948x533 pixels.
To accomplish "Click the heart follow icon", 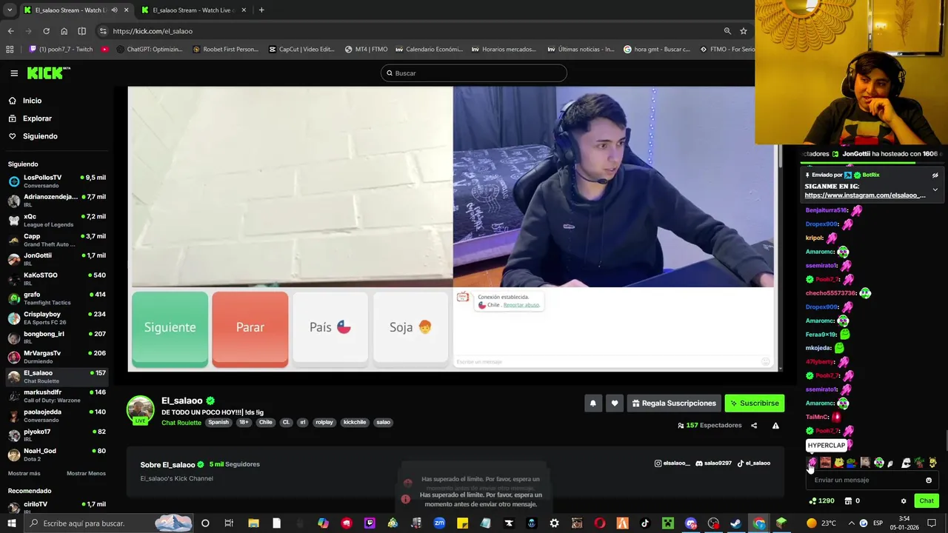I will click(x=614, y=403).
